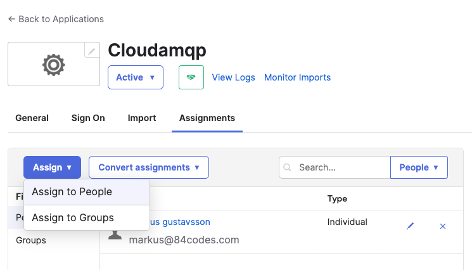The height and width of the screenshot is (270, 472).
Task: Switch to the General tab
Action: 32,118
